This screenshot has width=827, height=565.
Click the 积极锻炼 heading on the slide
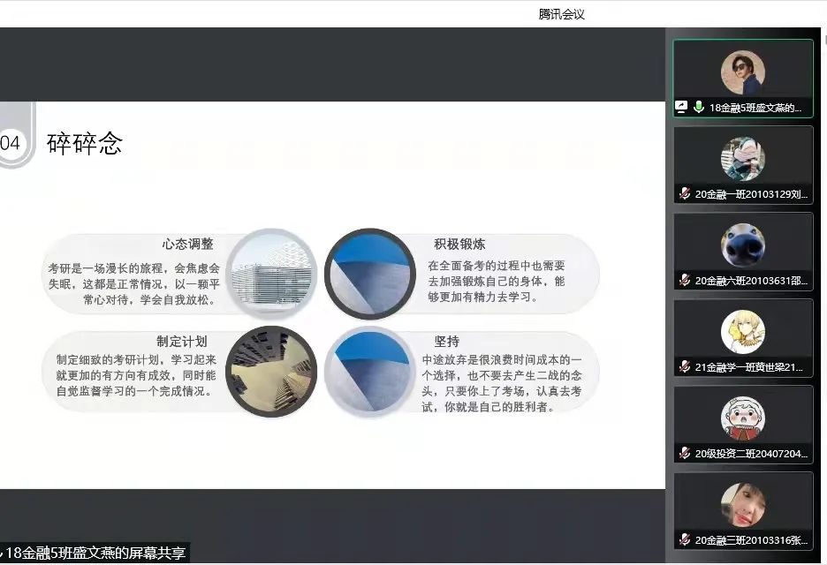coord(459,244)
